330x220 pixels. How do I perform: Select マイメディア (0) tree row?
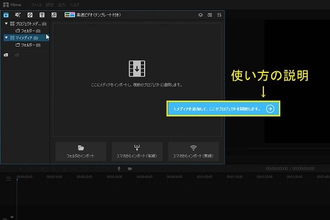(x=26, y=38)
